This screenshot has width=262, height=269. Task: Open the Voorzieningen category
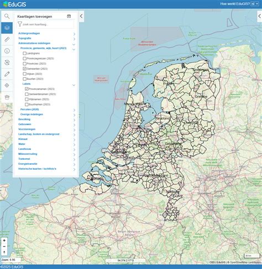click(27, 129)
